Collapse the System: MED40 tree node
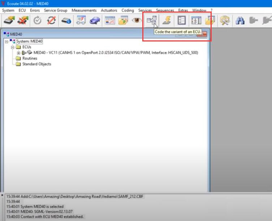This screenshot has width=272, height=221. click(7, 41)
